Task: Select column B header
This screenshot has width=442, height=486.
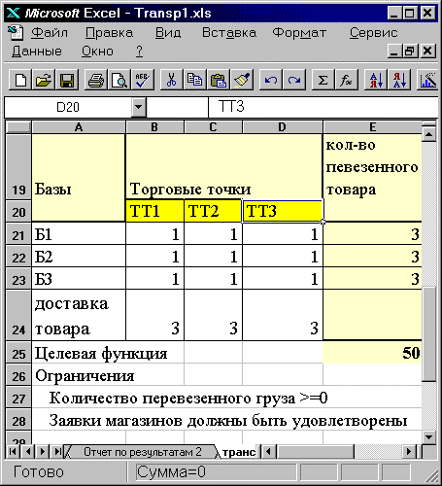Action: pyautogui.click(x=154, y=126)
